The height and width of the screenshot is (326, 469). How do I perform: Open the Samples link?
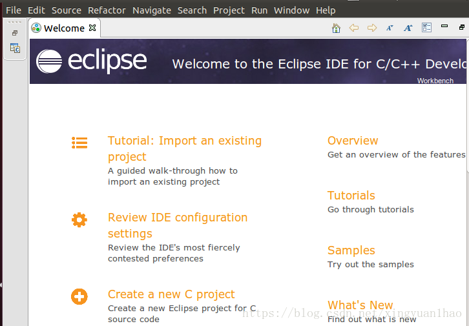pos(351,250)
